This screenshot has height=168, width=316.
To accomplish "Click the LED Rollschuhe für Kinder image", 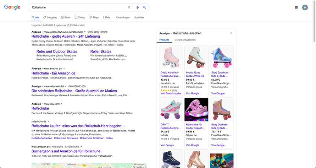I will click(196, 110).
